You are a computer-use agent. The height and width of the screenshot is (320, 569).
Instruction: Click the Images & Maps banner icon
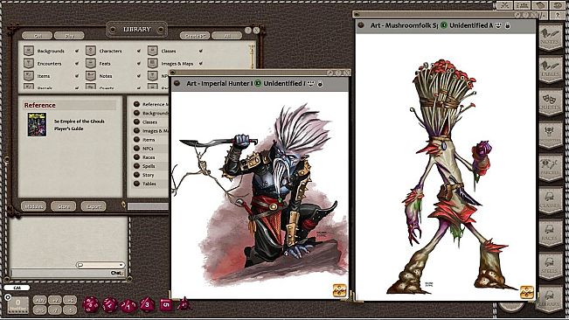[x=153, y=64]
